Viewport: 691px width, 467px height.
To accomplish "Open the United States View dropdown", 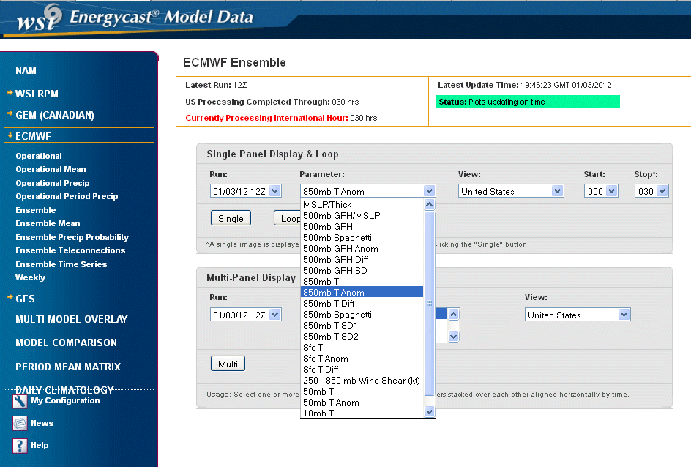I will (x=511, y=191).
